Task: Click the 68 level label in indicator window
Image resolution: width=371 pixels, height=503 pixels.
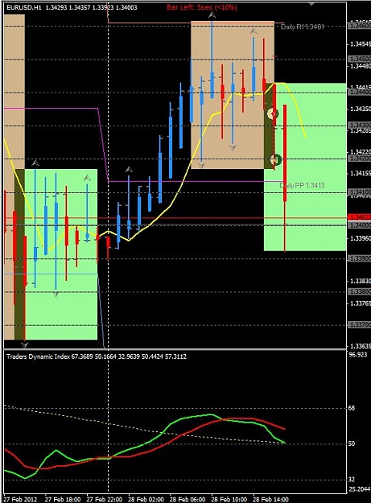Action: coord(352,408)
